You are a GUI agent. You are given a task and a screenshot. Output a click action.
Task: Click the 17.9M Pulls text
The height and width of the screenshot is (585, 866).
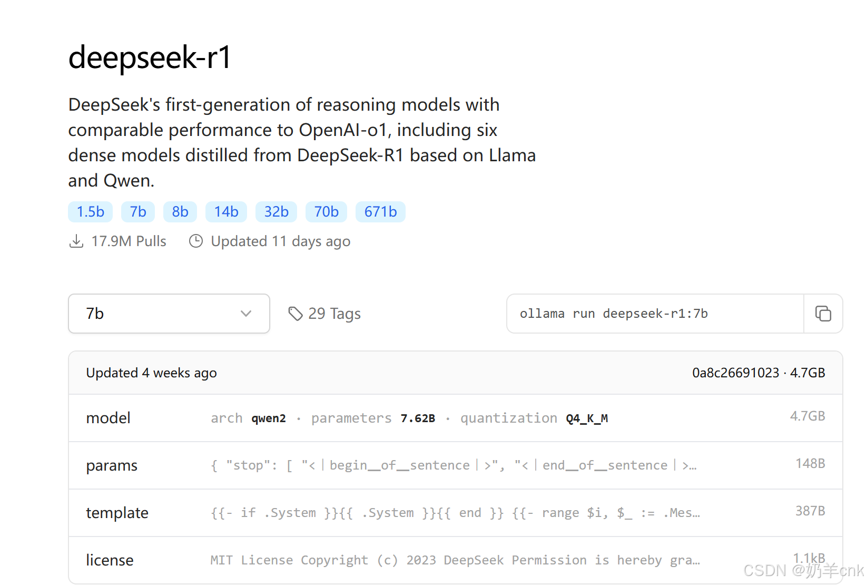[x=129, y=241]
